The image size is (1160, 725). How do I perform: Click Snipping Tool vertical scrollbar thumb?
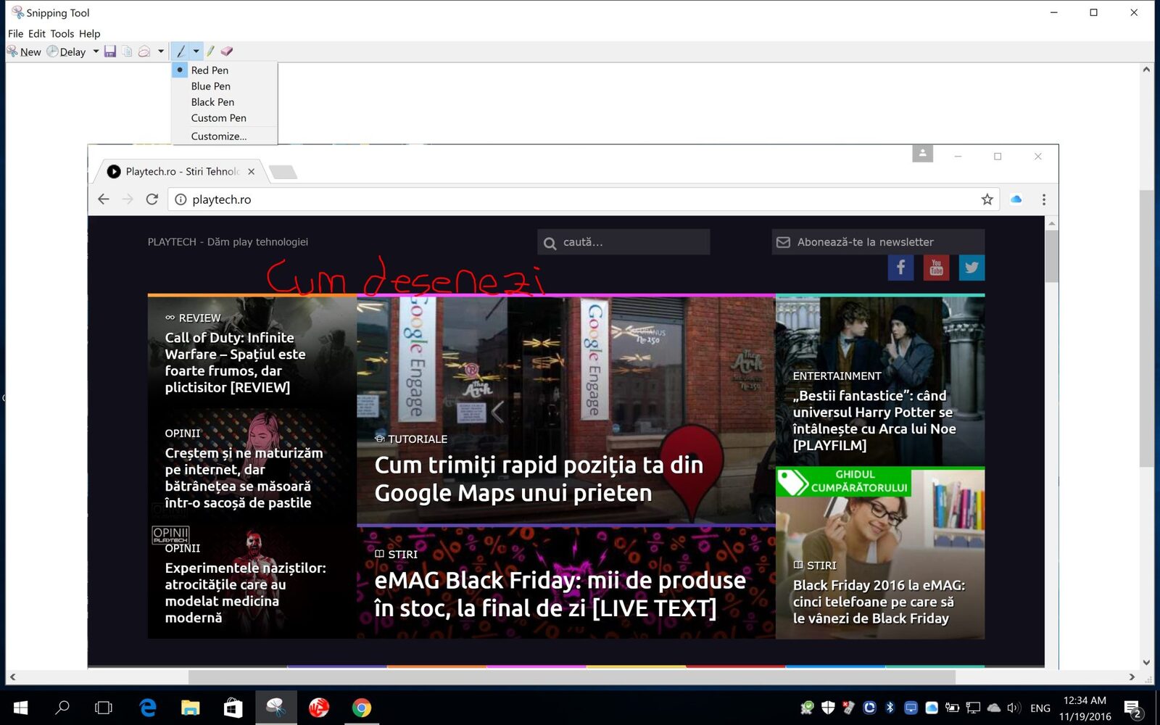[x=1146, y=328]
